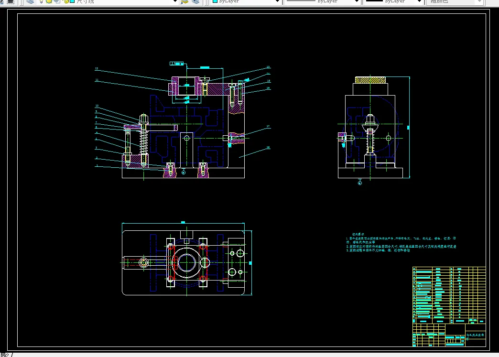
Task: Select the large center circle in top view
Action: pos(187,263)
